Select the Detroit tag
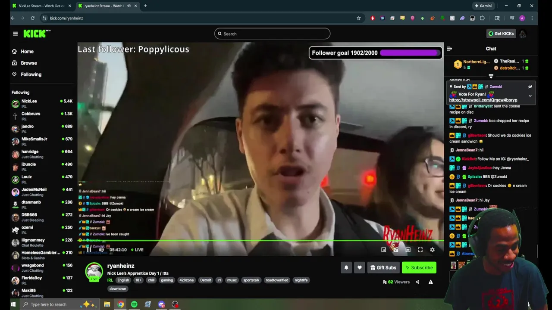This screenshot has height=310, width=552. coord(206,280)
